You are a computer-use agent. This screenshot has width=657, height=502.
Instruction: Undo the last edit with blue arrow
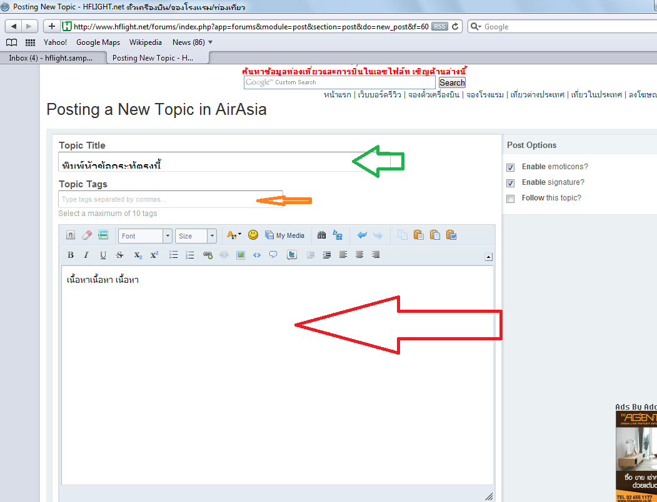pyautogui.click(x=362, y=235)
